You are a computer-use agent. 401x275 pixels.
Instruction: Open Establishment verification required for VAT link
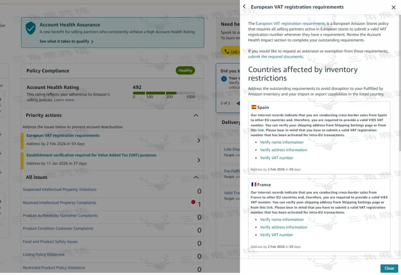(91, 155)
